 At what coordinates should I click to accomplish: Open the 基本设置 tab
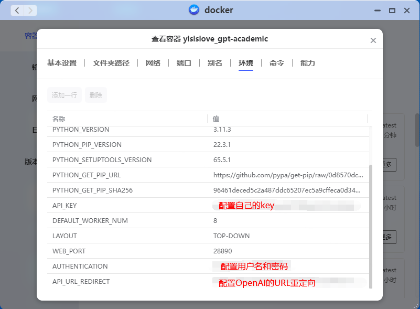coord(62,63)
